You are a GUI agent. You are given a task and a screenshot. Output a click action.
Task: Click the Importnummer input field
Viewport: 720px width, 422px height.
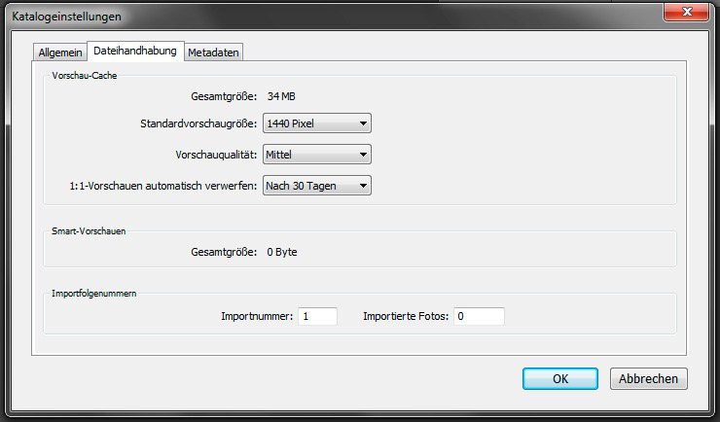point(318,317)
